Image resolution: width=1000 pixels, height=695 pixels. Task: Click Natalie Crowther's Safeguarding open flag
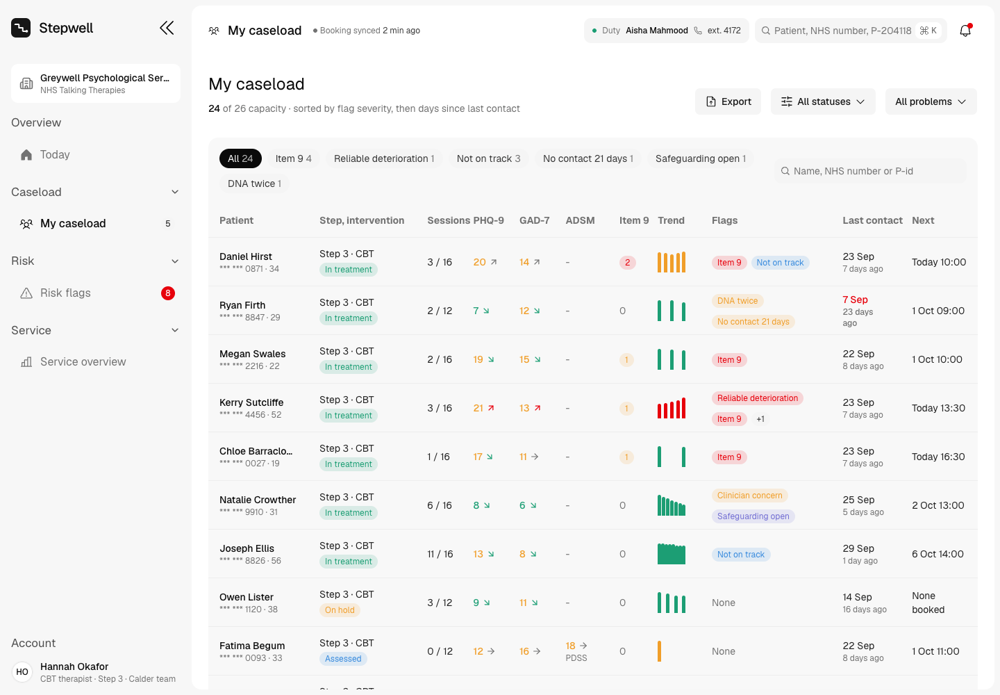[753, 516]
